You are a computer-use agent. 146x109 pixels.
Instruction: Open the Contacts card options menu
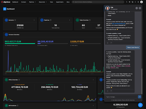tap(34, 20)
